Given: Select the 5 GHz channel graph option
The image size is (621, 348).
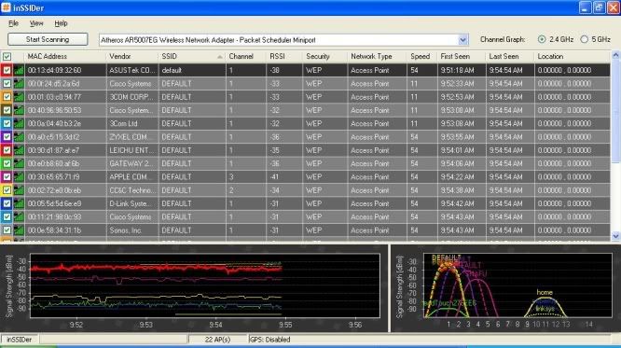Looking at the screenshot, I should click(x=584, y=39).
